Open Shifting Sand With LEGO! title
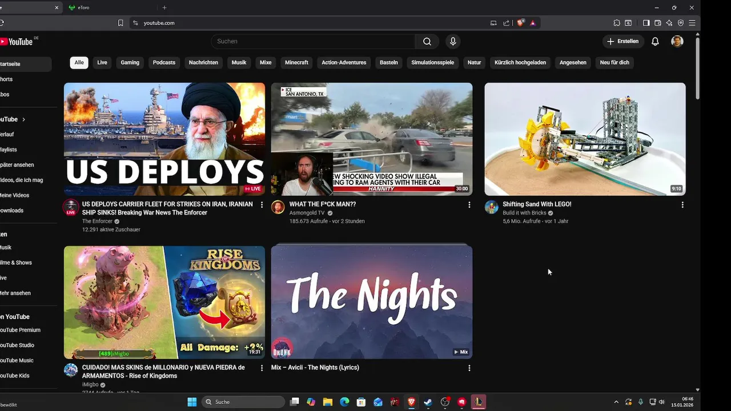Image resolution: width=731 pixels, height=411 pixels. [537, 204]
